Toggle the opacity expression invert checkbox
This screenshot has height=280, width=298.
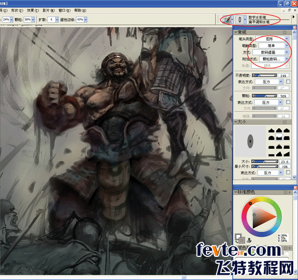[x=288, y=81]
